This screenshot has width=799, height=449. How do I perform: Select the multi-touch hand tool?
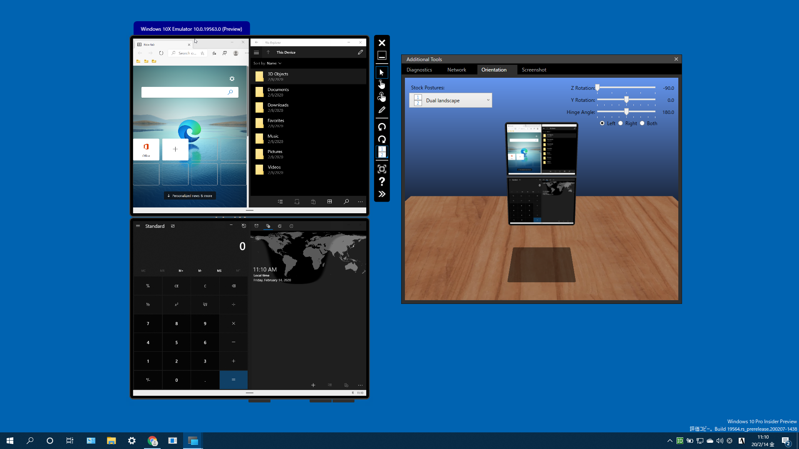point(382,97)
